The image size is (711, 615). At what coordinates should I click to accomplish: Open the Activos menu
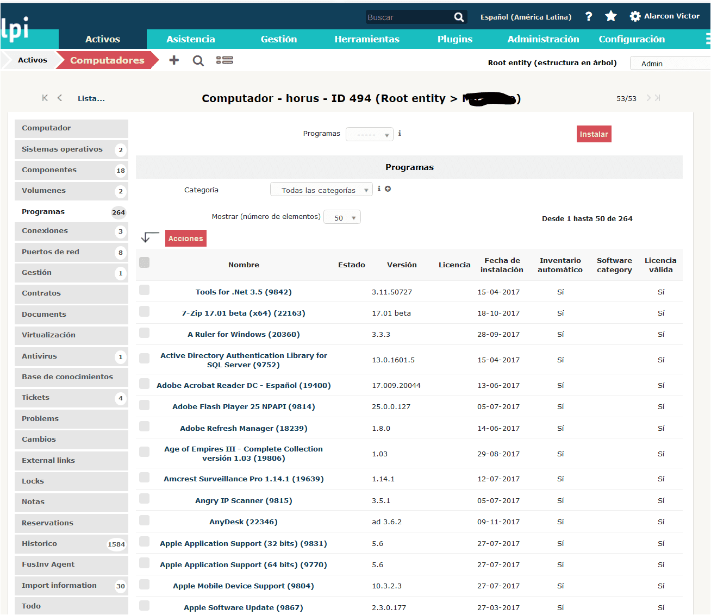pos(103,39)
